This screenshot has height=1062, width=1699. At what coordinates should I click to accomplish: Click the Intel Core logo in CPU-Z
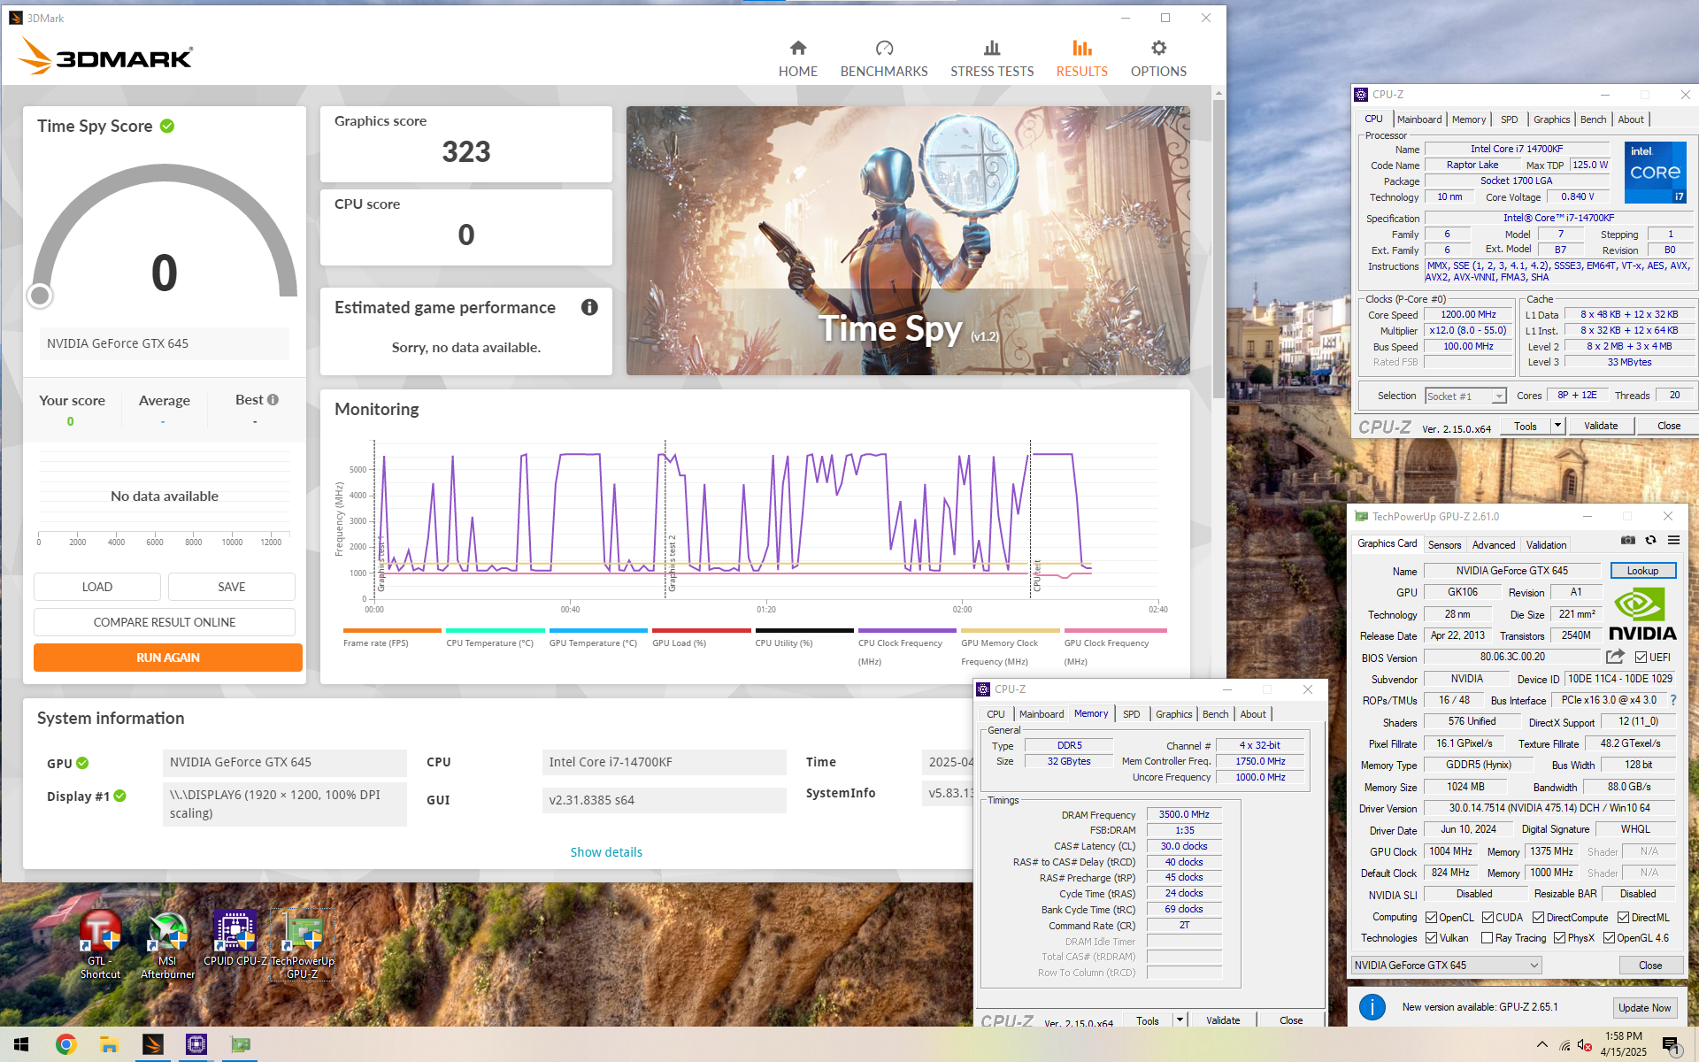[x=1655, y=172]
